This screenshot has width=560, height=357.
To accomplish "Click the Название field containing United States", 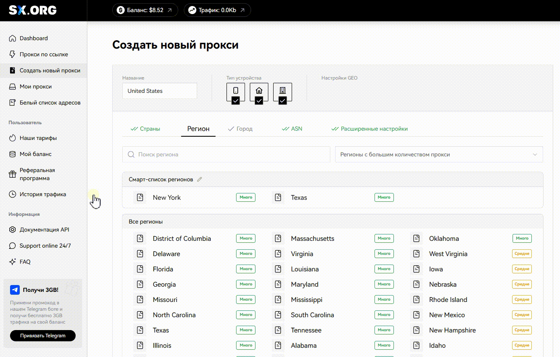I will pyautogui.click(x=160, y=91).
